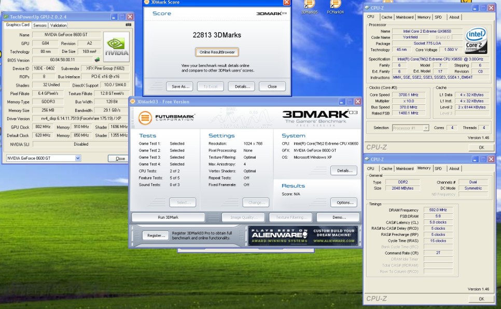Open SPD tab in CPU-Z processor window
Viewport: 501px width, 309px height.
(438, 17)
